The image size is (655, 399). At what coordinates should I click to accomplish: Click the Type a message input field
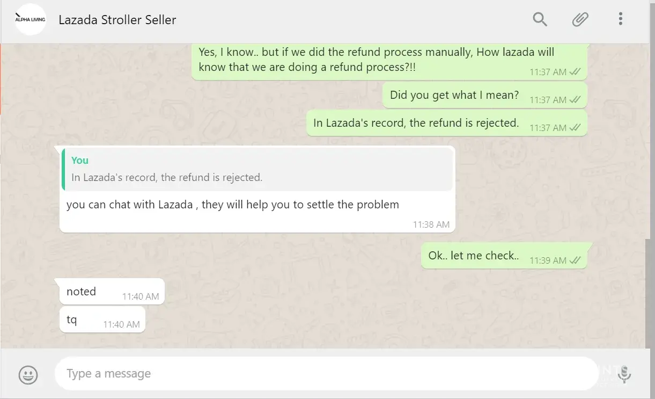[x=322, y=374]
